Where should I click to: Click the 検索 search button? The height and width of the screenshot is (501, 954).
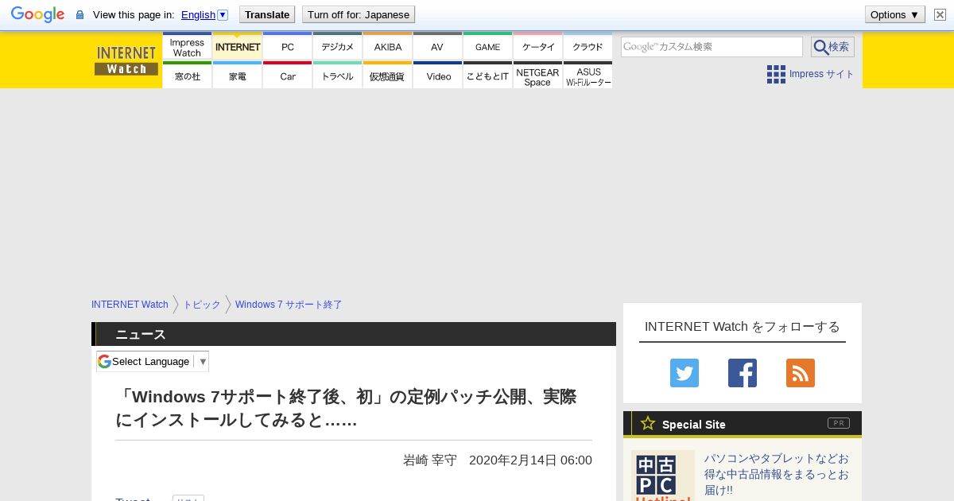(x=832, y=47)
